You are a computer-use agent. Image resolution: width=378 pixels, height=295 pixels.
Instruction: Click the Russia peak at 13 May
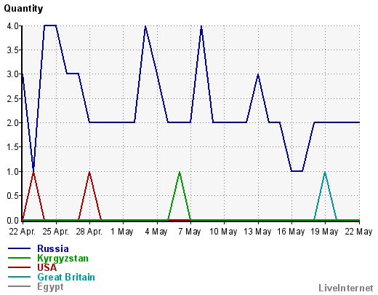click(x=258, y=75)
